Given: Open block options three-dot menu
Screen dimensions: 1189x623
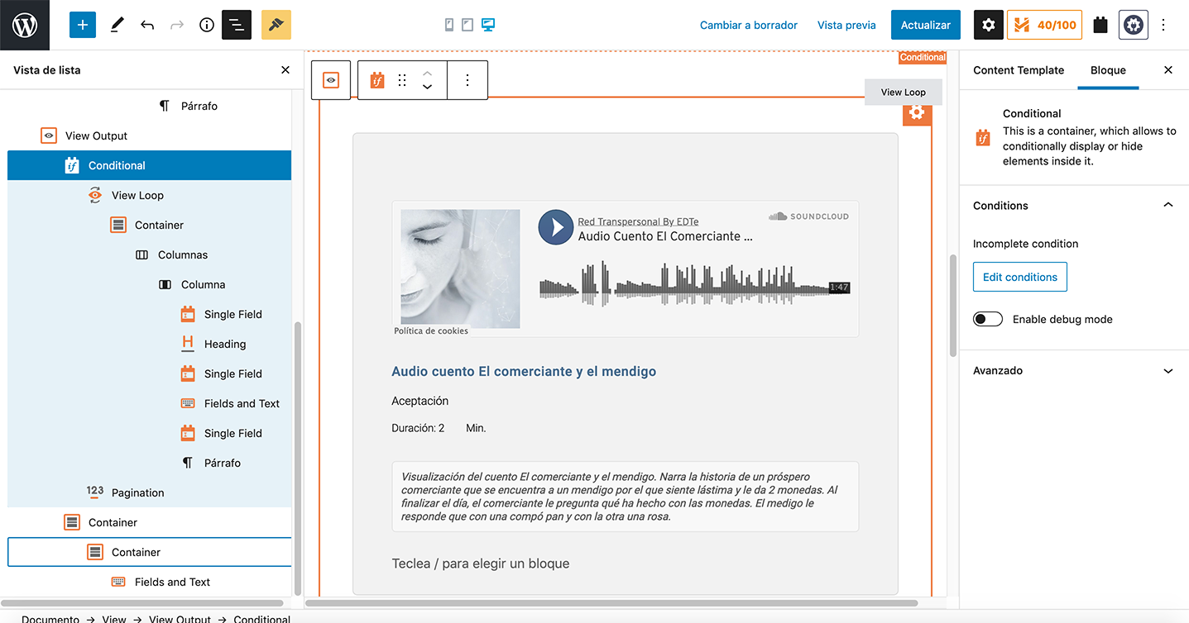Looking at the screenshot, I should point(467,80).
